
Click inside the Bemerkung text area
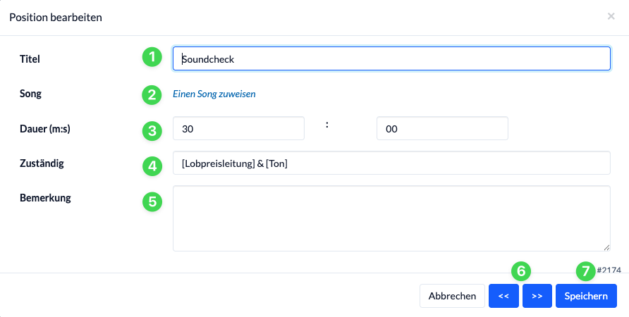pos(391,218)
